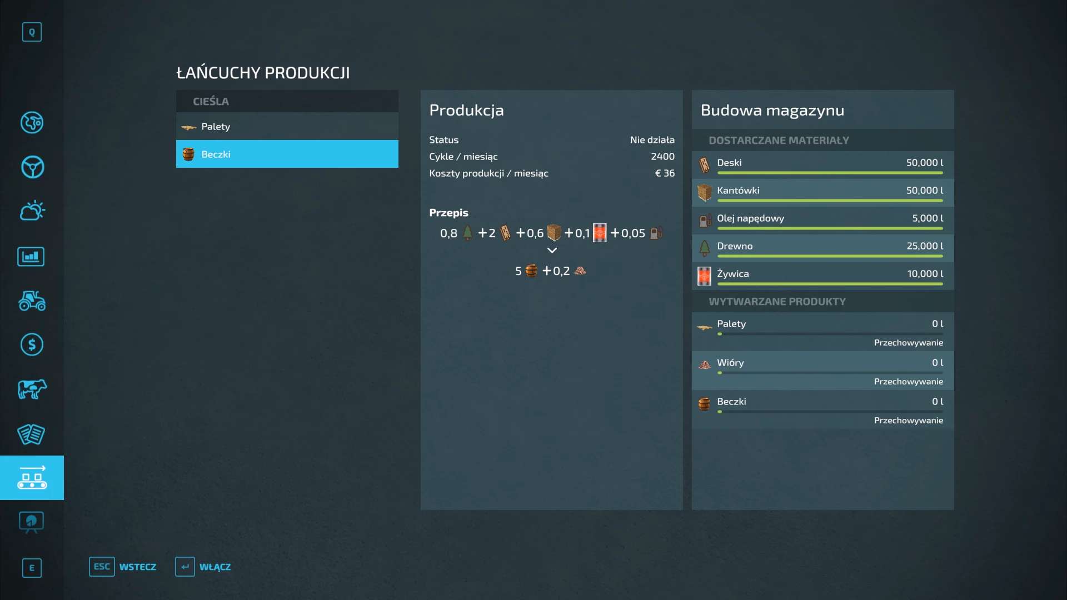Click the WŁĄCZ enable production button

coord(203,567)
